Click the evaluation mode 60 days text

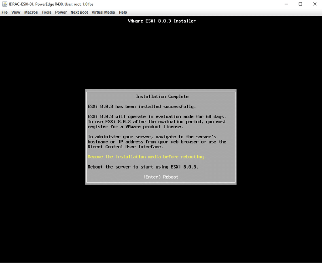pos(157,116)
